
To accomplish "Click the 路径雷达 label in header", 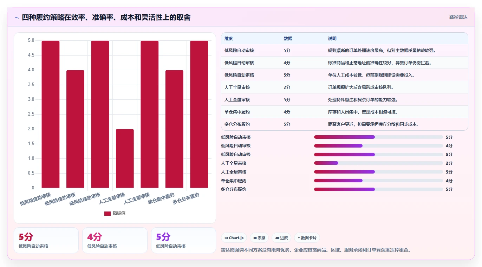I will point(458,17).
